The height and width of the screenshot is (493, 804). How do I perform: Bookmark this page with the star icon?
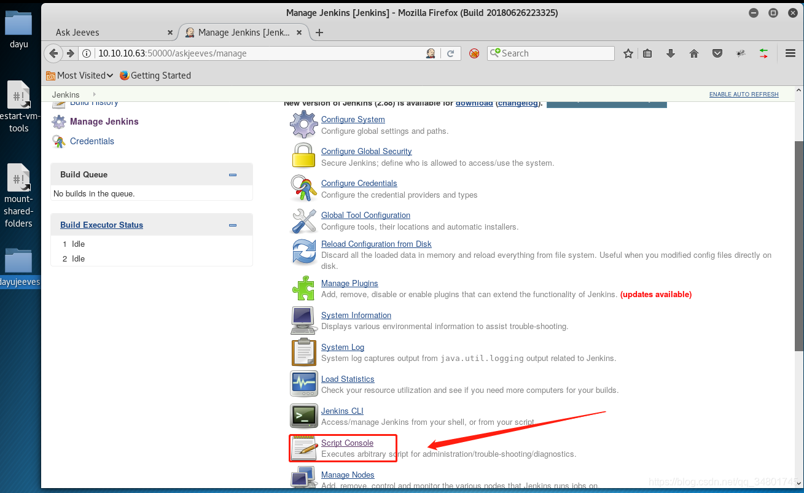click(628, 53)
